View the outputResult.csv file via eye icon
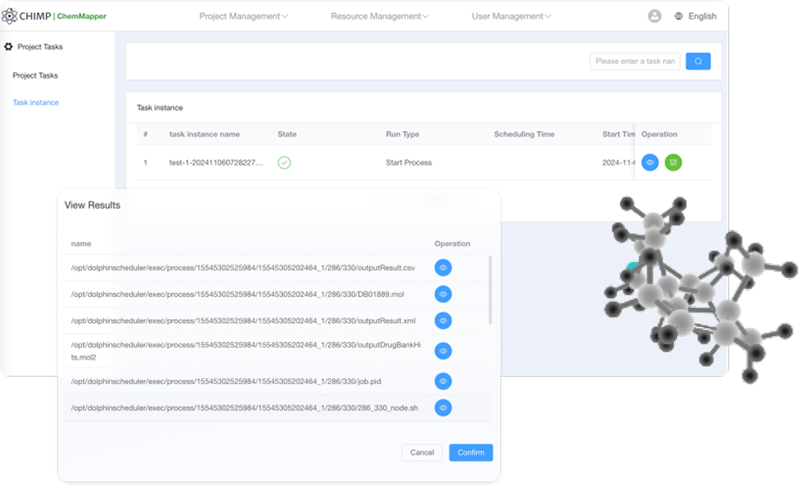The height and width of the screenshot is (487, 809). point(443,268)
